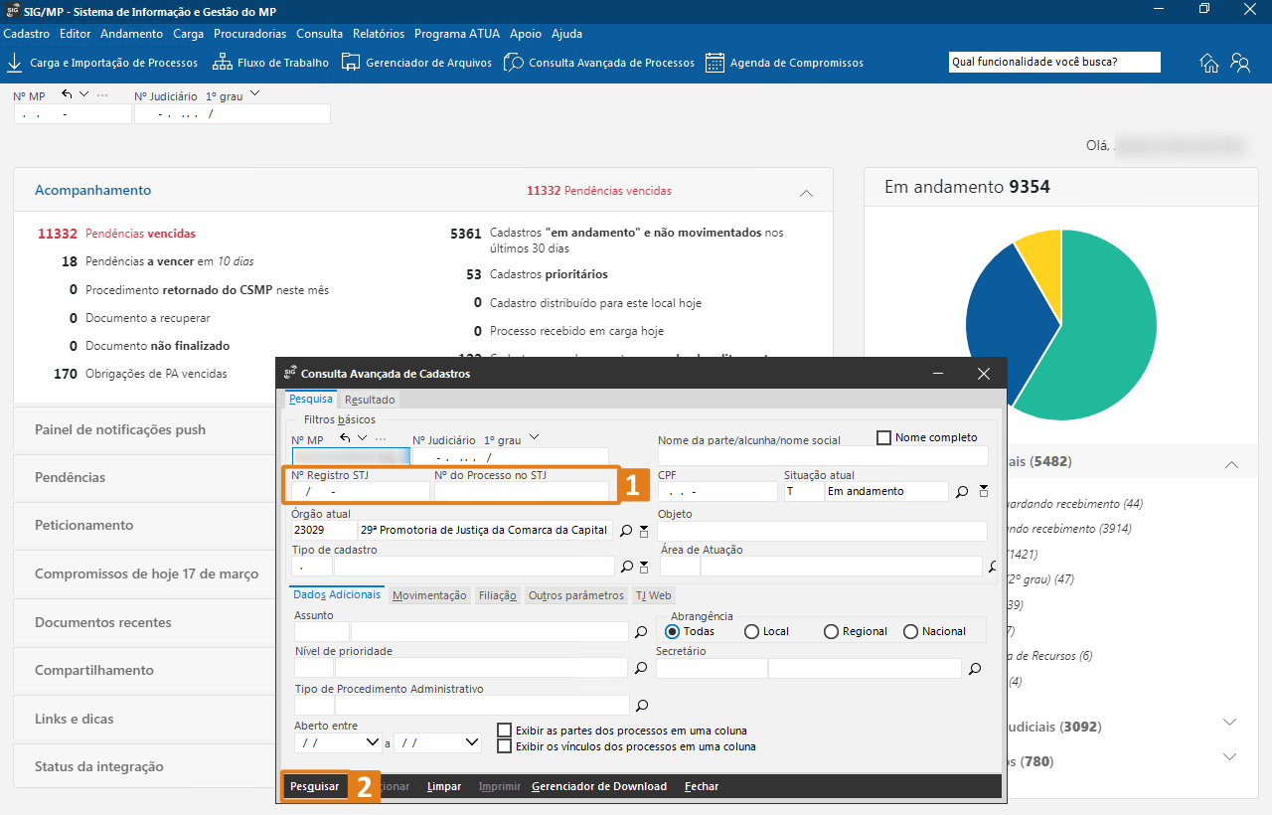The image size is (1272, 815).
Task: Open the Aberto entre end date dropdown
Action: tap(471, 742)
